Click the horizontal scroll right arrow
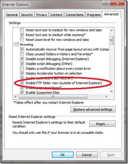Image resolution: width=128 pixels, height=164 pixels. 106,97
